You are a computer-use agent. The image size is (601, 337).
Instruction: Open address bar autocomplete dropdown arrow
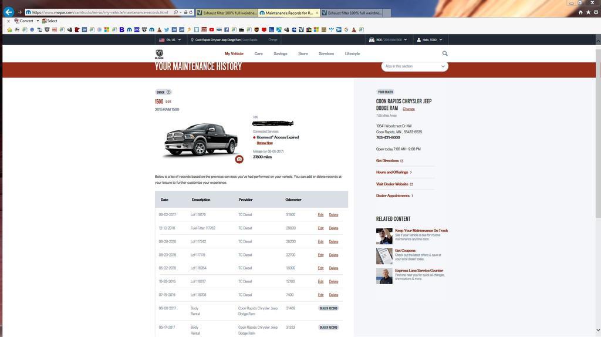click(x=181, y=12)
